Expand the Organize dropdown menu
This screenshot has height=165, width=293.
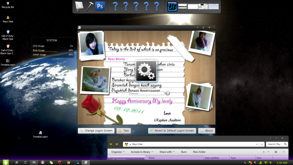[118, 152]
